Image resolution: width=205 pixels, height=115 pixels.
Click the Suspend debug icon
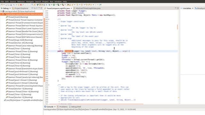coord(19,5)
